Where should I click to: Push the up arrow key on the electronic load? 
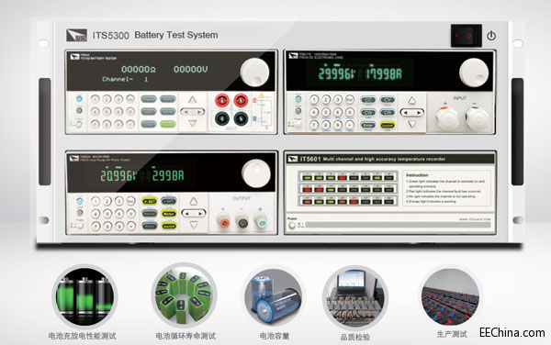point(411,101)
